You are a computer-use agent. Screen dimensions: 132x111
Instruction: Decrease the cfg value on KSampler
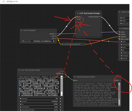[121, 50]
